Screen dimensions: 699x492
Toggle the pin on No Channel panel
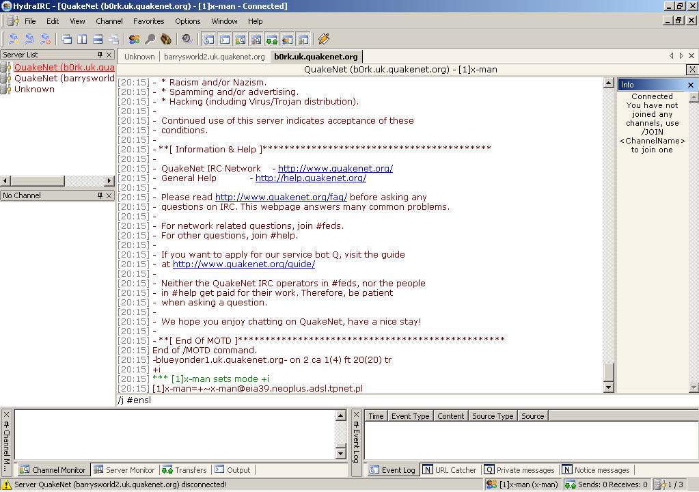(100, 195)
